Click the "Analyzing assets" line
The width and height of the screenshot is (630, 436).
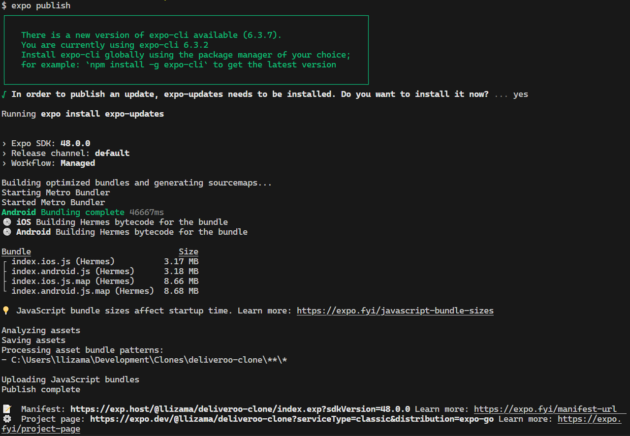41,330
